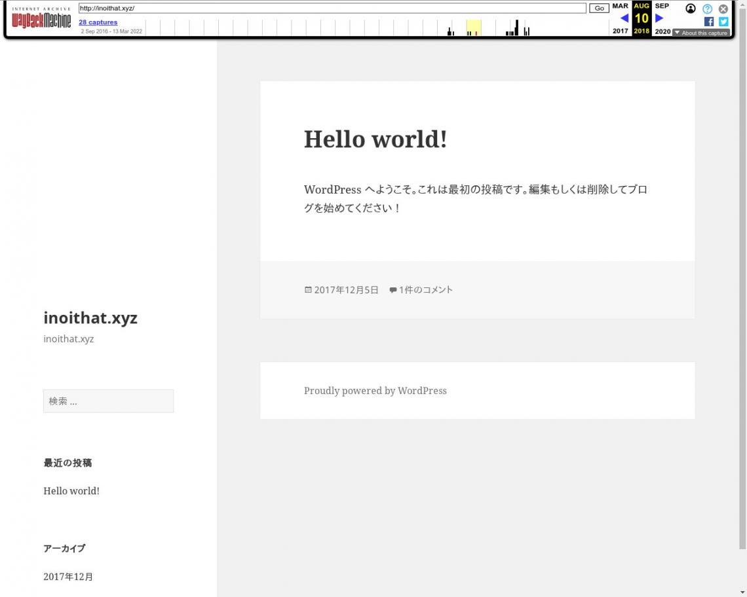Screen dimensions: 747x597
Task: Click the アーカイブ heading
Action: (x=64, y=549)
